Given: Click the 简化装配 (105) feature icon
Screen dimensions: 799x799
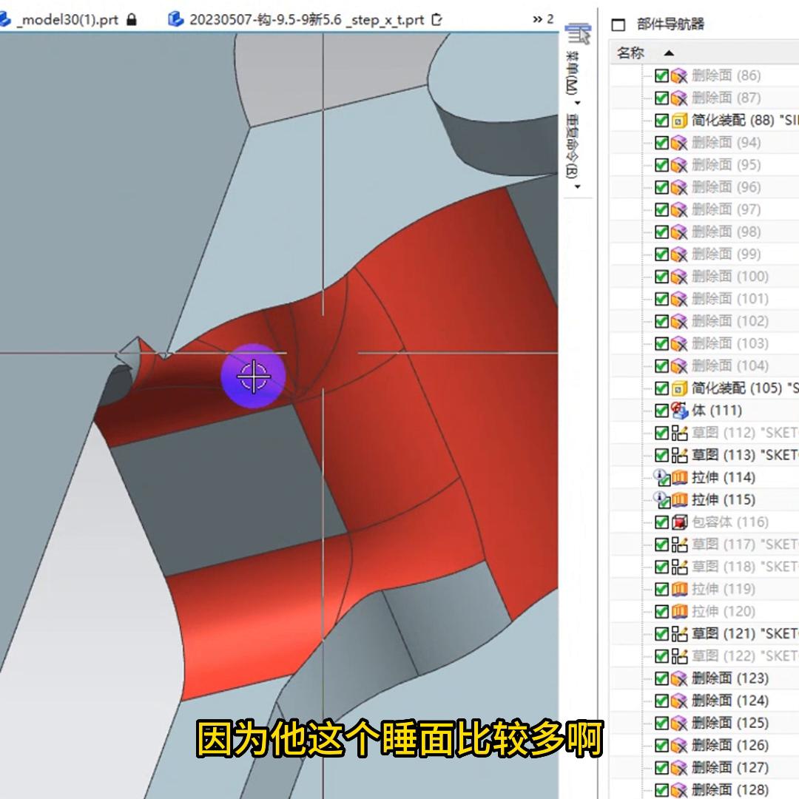Looking at the screenshot, I should point(679,388).
